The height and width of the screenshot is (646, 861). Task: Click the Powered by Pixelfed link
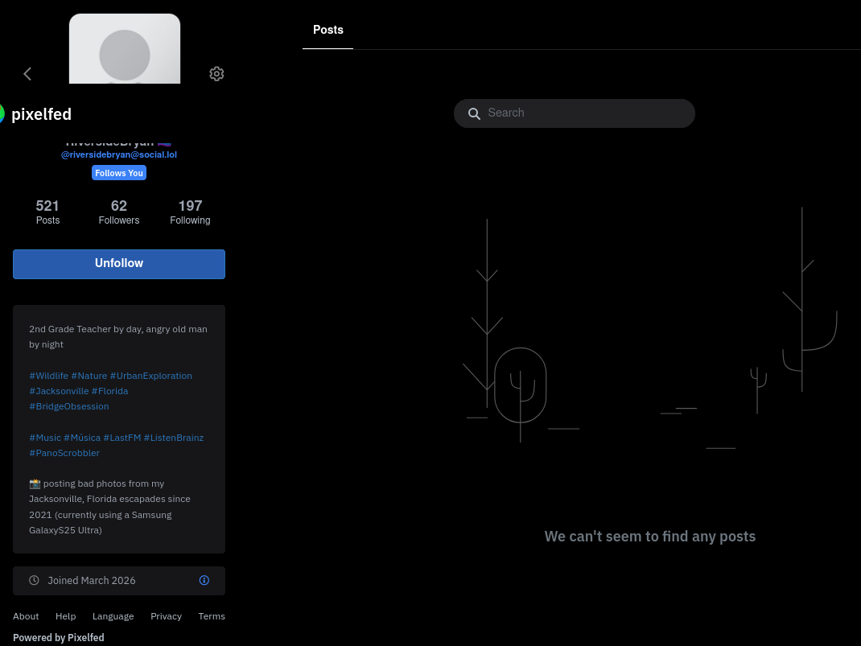pos(59,638)
